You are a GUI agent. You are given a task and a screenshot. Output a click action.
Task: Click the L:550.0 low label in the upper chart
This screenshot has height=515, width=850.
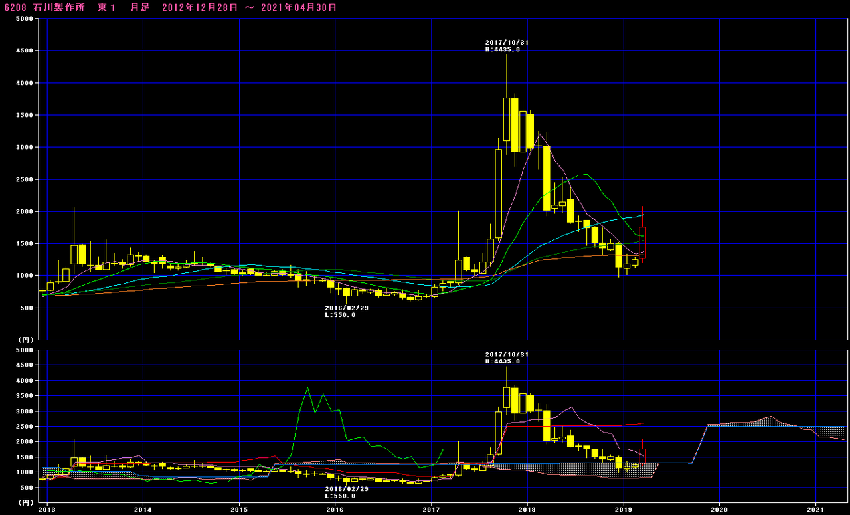340,315
